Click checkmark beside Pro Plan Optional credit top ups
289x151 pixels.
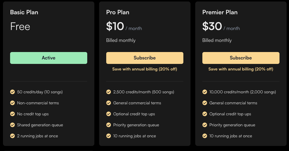tap(109, 114)
